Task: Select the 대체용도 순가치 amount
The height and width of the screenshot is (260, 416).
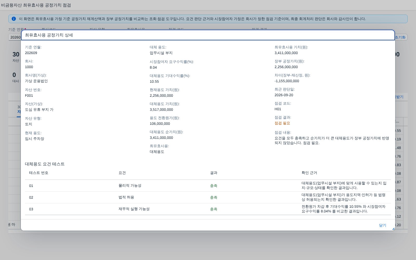Action: point(161,138)
